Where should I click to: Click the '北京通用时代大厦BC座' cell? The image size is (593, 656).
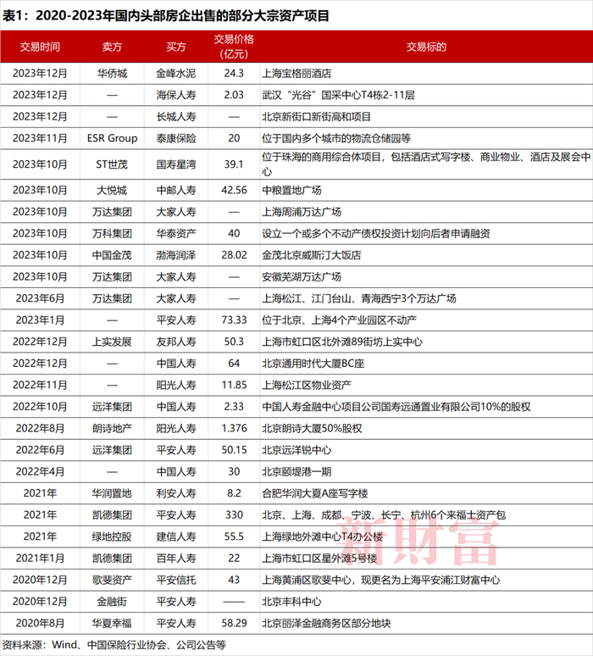pos(313,364)
